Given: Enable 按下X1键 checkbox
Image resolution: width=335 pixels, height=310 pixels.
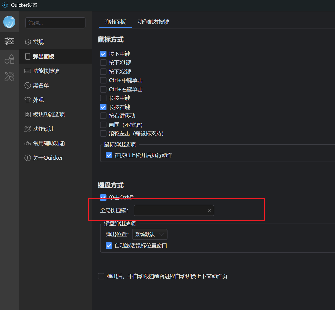Looking at the screenshot, I should [x=103, y=63].
